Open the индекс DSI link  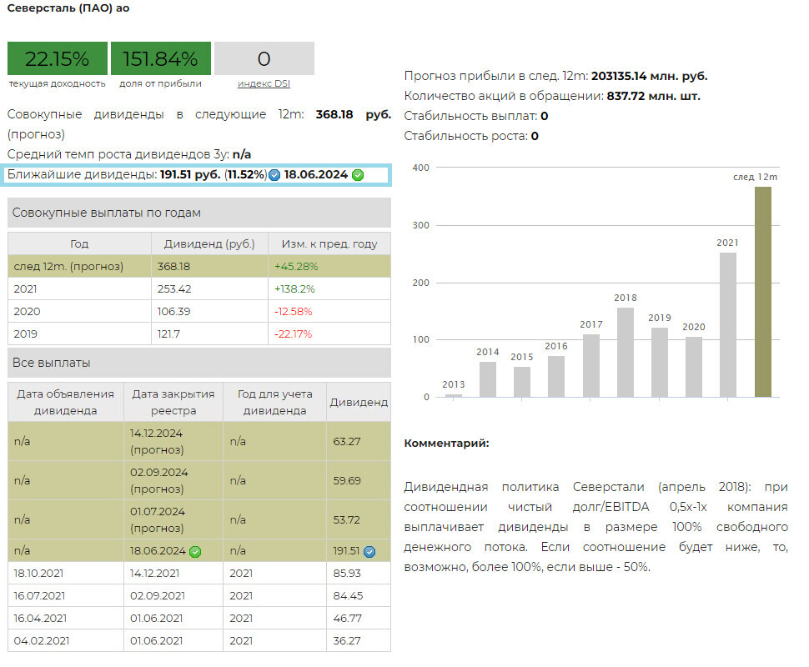pos(264,83)
